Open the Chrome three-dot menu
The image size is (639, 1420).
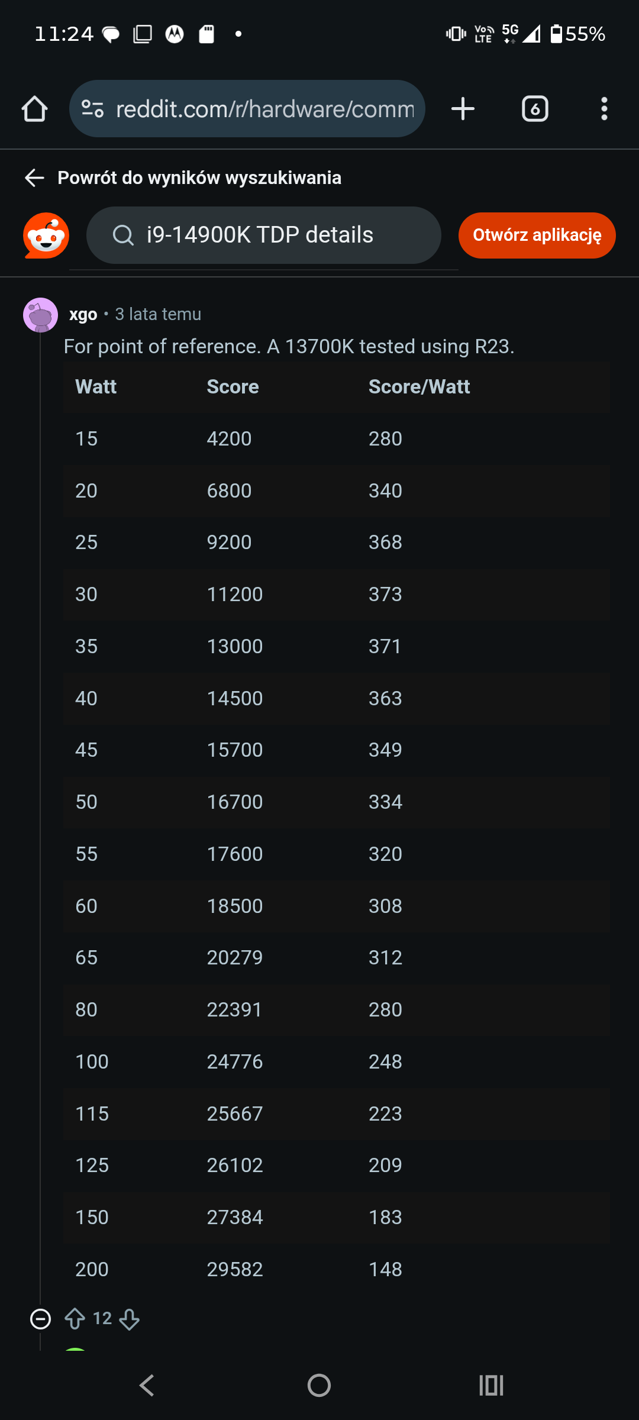point(604,109)
